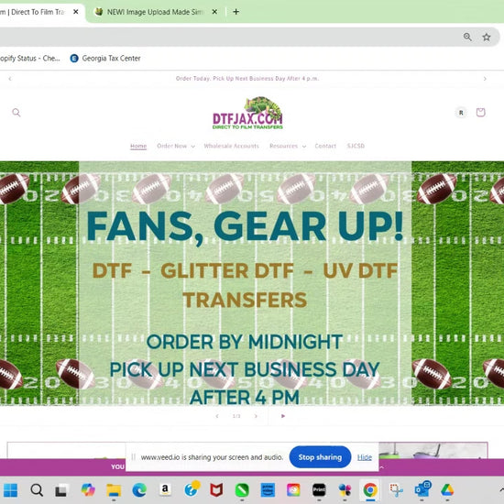Bookmark this page with the star icon
This screenshot has height=504, width=504.
tap(487, 37)
